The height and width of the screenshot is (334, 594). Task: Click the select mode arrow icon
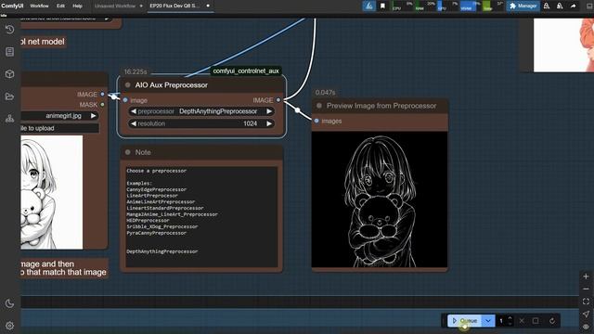(x=586, y=314)
